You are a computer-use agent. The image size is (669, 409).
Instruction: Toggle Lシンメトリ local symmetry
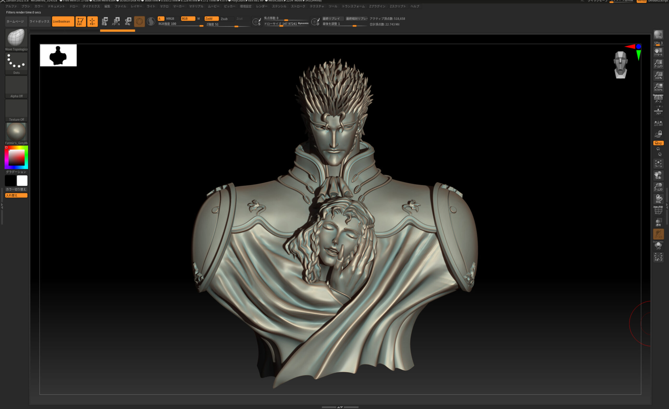tap(658, 123)
